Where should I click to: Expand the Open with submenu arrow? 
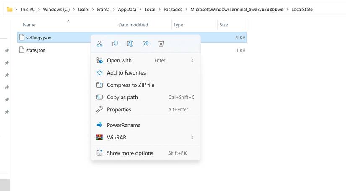point(192,60)
